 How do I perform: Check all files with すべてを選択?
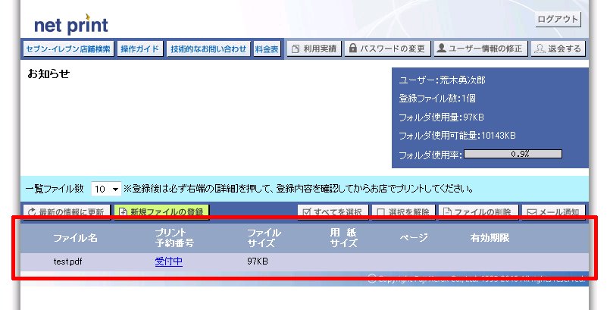point(333,212)
